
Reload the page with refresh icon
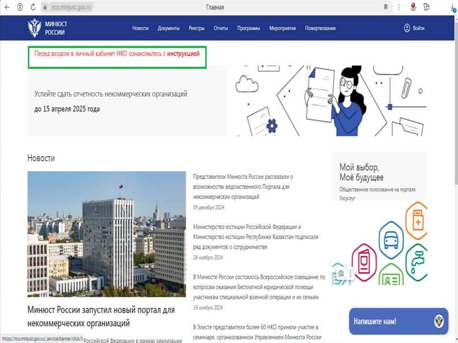[33, 7]
